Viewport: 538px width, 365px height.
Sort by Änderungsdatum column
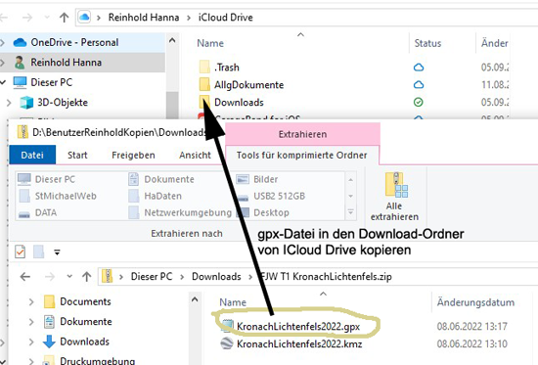475,302
